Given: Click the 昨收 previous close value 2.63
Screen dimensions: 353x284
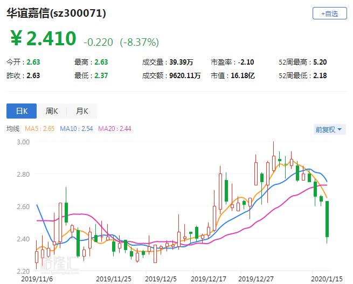Looking at the screenshot, I should pyautogui.click(x=33, y=75).
